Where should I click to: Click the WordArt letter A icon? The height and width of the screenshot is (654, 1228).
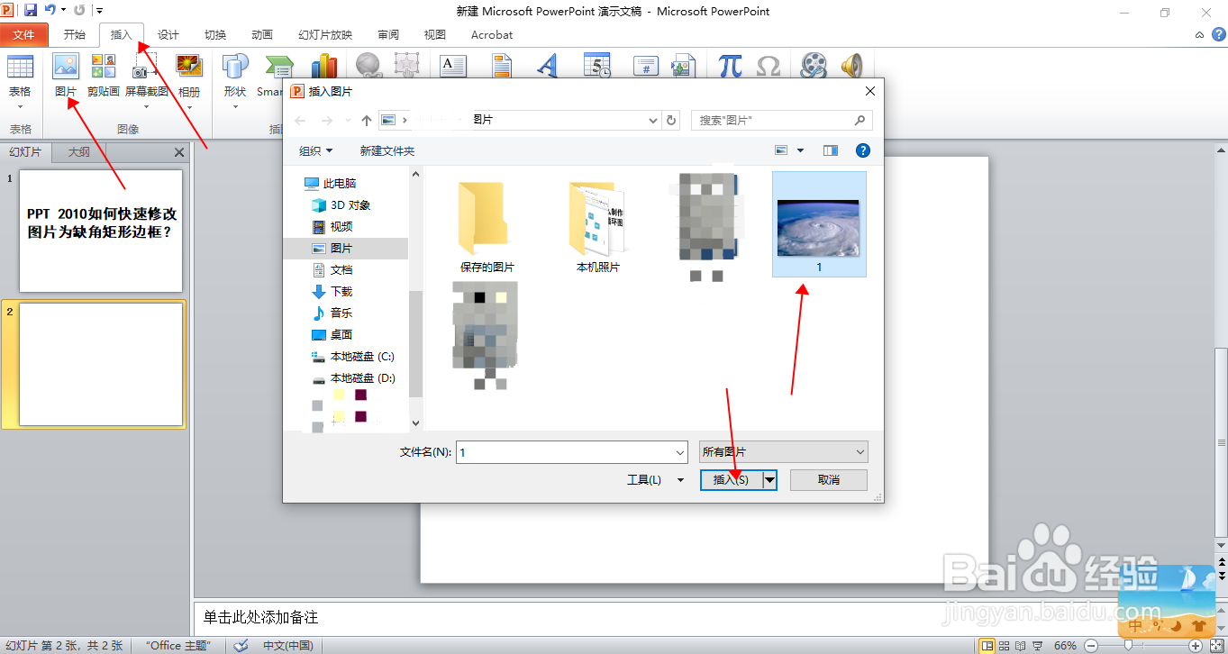547,67
